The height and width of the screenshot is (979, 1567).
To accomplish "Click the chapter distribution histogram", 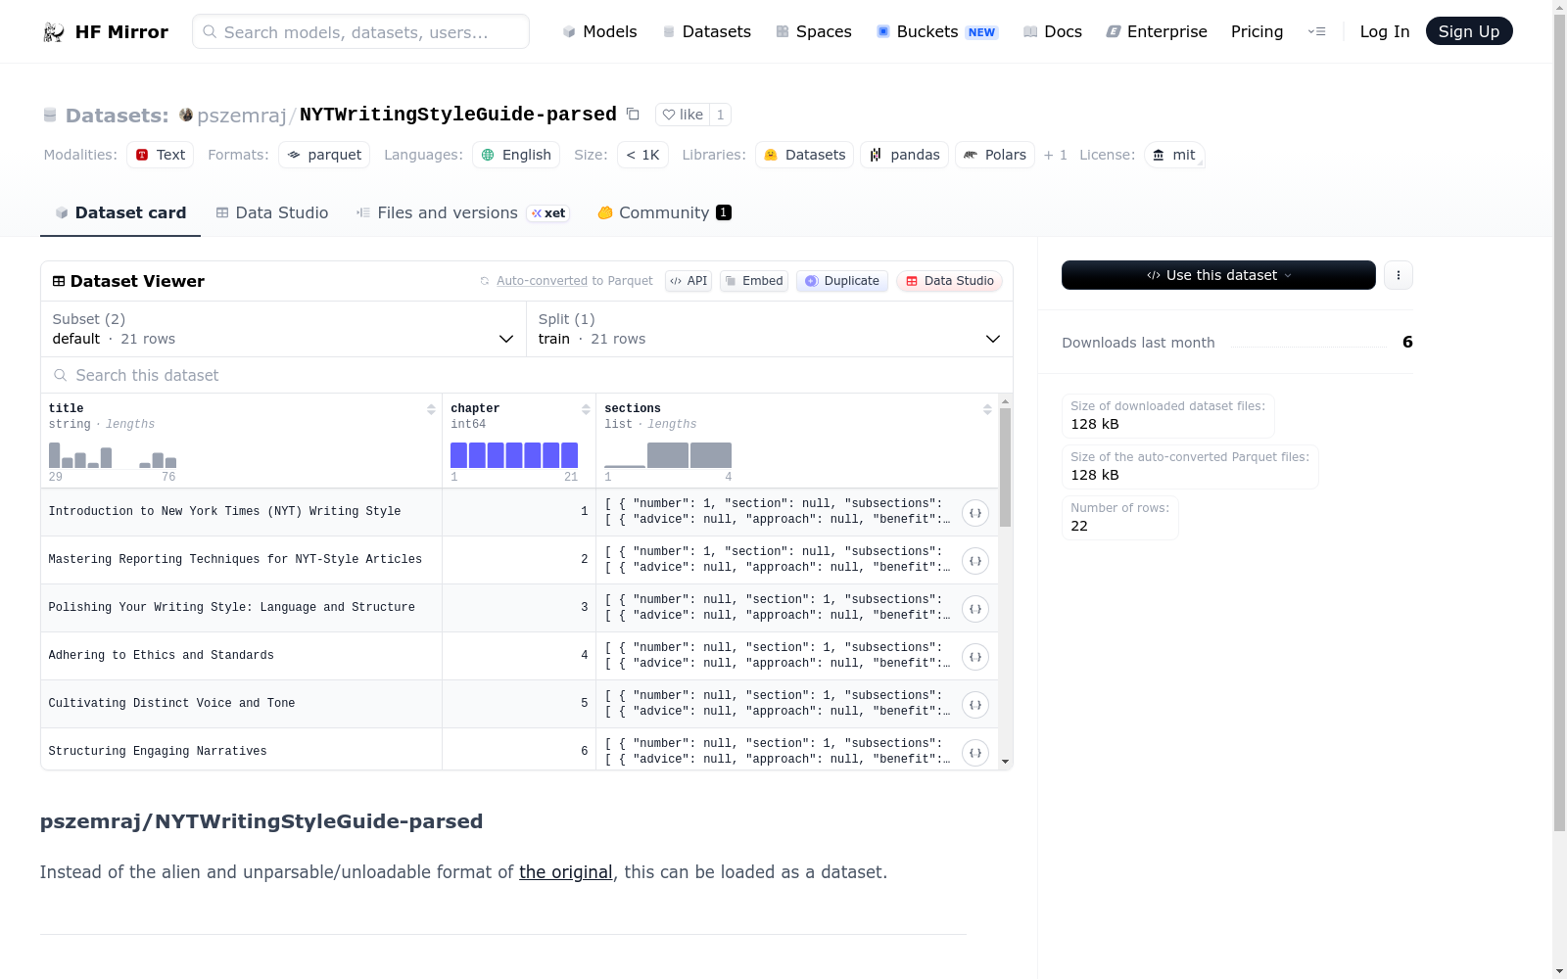I will [x=514, y=455].
